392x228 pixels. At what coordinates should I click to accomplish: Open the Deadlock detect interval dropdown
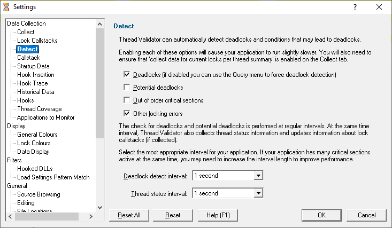[258, 176]
